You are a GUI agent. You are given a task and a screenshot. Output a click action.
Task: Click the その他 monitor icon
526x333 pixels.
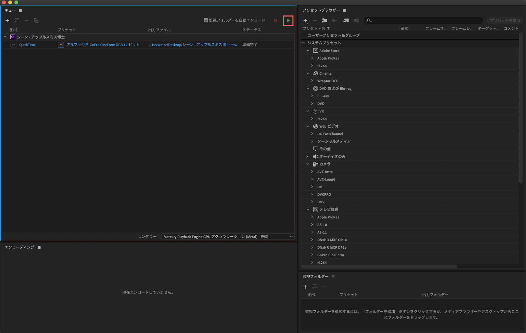[x=316, y=149]
